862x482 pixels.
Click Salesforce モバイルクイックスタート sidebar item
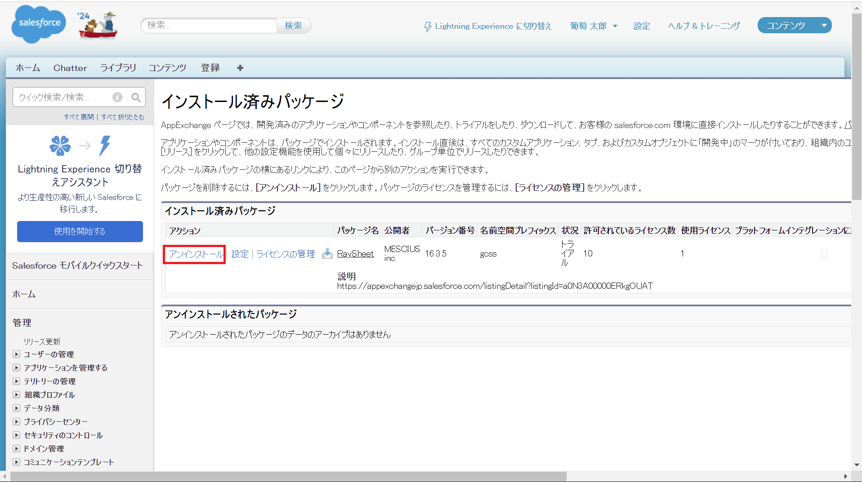click(77, 265)
